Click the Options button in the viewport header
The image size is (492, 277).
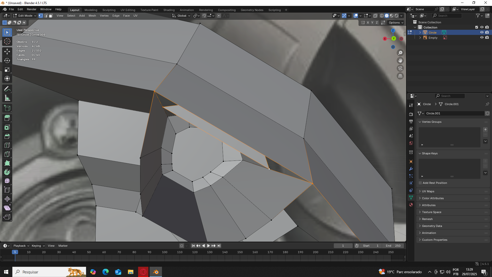click(396, 23)
